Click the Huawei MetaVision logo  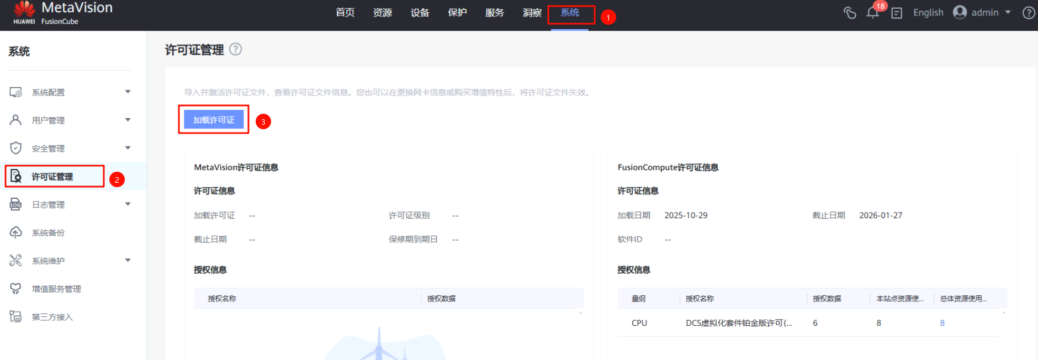click(x=24, y=12)
